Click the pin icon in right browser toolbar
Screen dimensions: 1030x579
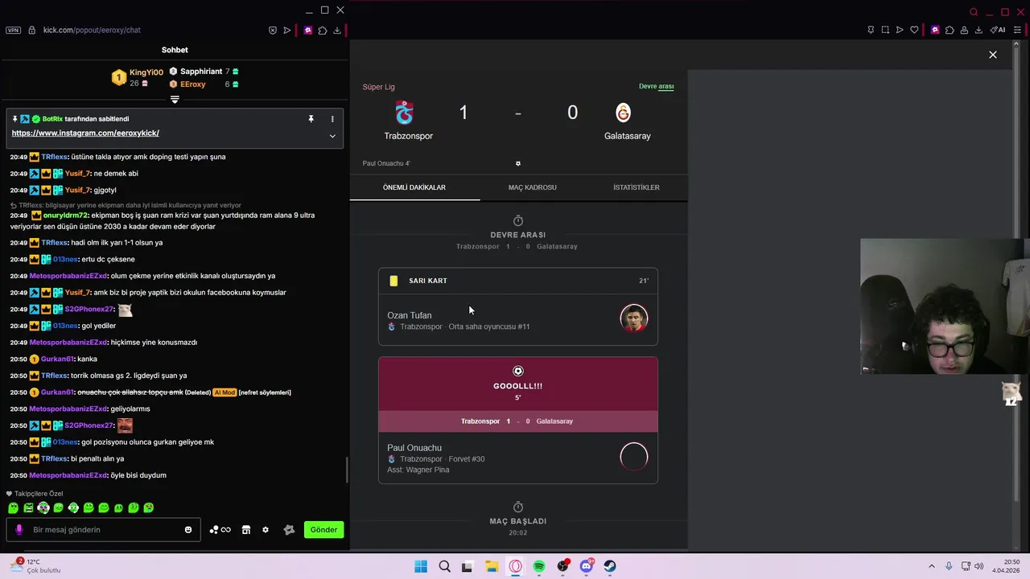tap(871, 31)
